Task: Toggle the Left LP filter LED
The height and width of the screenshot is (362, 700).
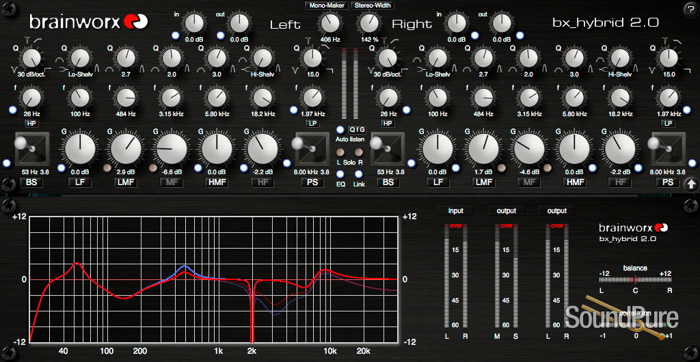Action: pyautogui.click(x=293, y=109)
